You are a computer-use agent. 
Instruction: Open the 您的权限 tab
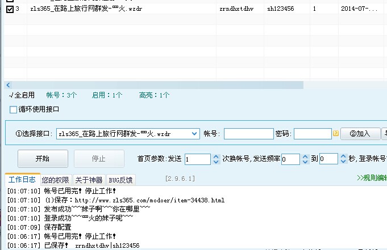(56, 180)
